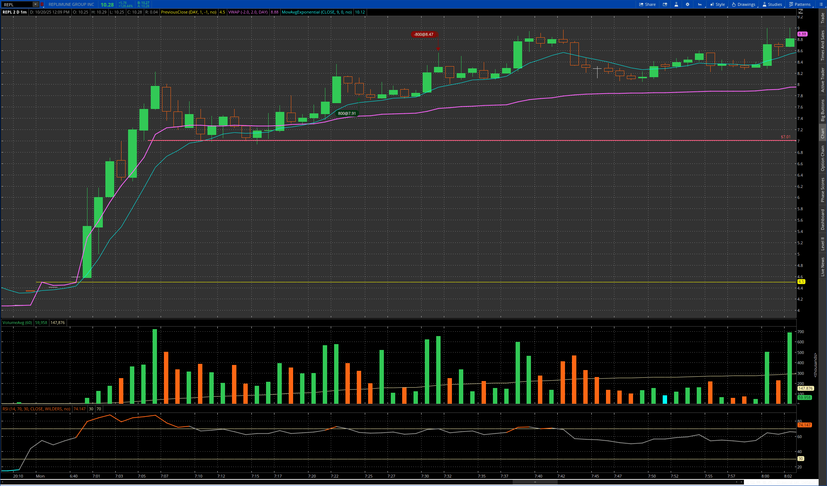Open chart settings gear icon
The height and width of the screenshot is (486, 827).
point(688,4)
